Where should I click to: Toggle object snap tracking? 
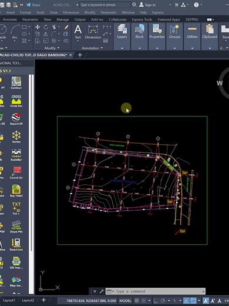[x=186, y=301]
